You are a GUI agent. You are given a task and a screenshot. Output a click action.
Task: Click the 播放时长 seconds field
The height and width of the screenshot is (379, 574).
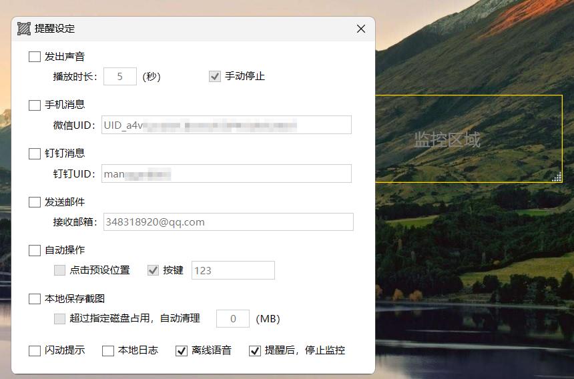click(x=120, y=76)
